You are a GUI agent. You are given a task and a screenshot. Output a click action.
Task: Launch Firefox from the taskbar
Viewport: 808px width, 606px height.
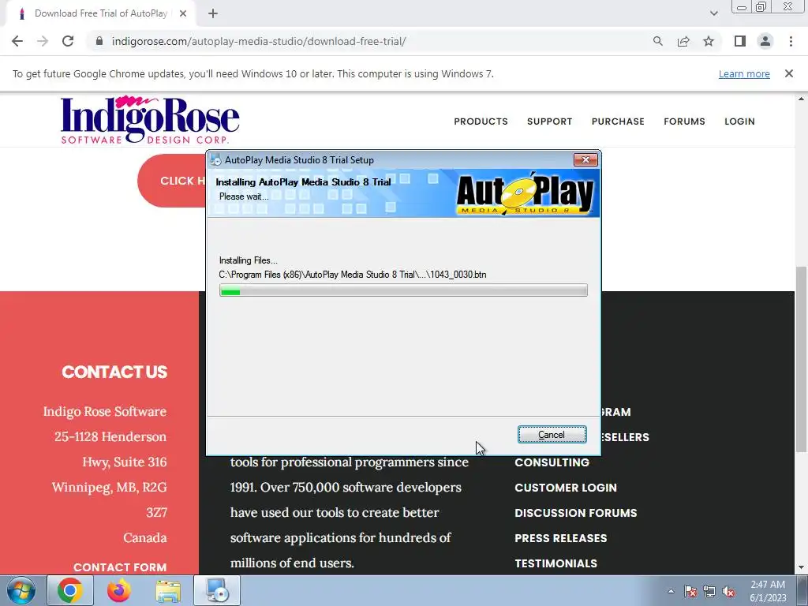[119, 590]
